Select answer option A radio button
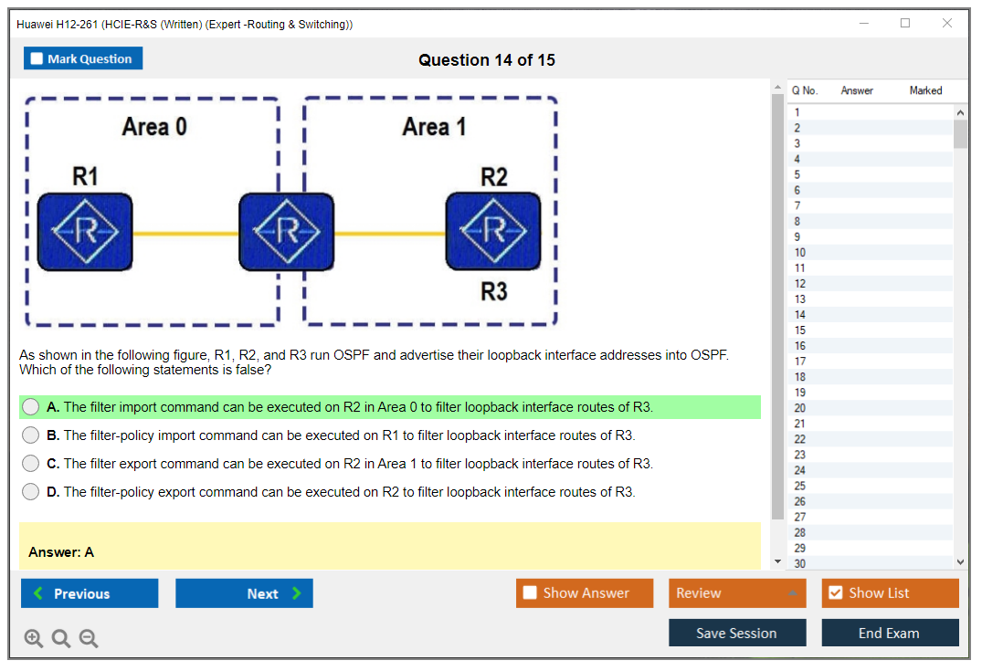This screenshot has height=671, width=982. 31,407
